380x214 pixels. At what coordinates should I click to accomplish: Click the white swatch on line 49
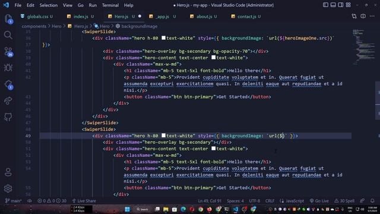click(164, 136)
